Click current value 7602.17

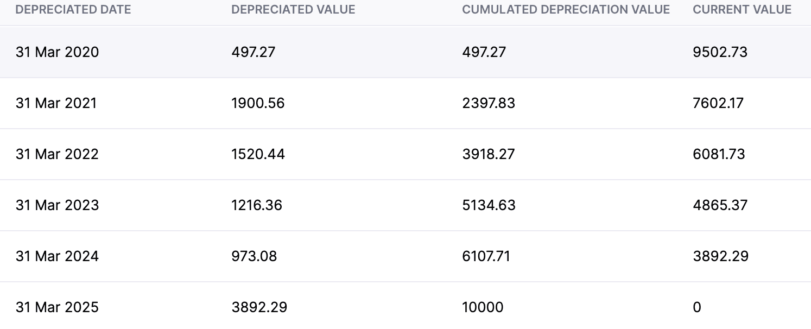click(x=718, y=103)
